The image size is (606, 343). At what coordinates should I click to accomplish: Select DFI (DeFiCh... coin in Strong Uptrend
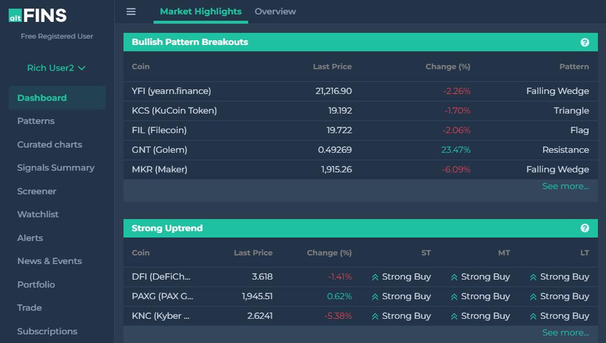(161, 277)
